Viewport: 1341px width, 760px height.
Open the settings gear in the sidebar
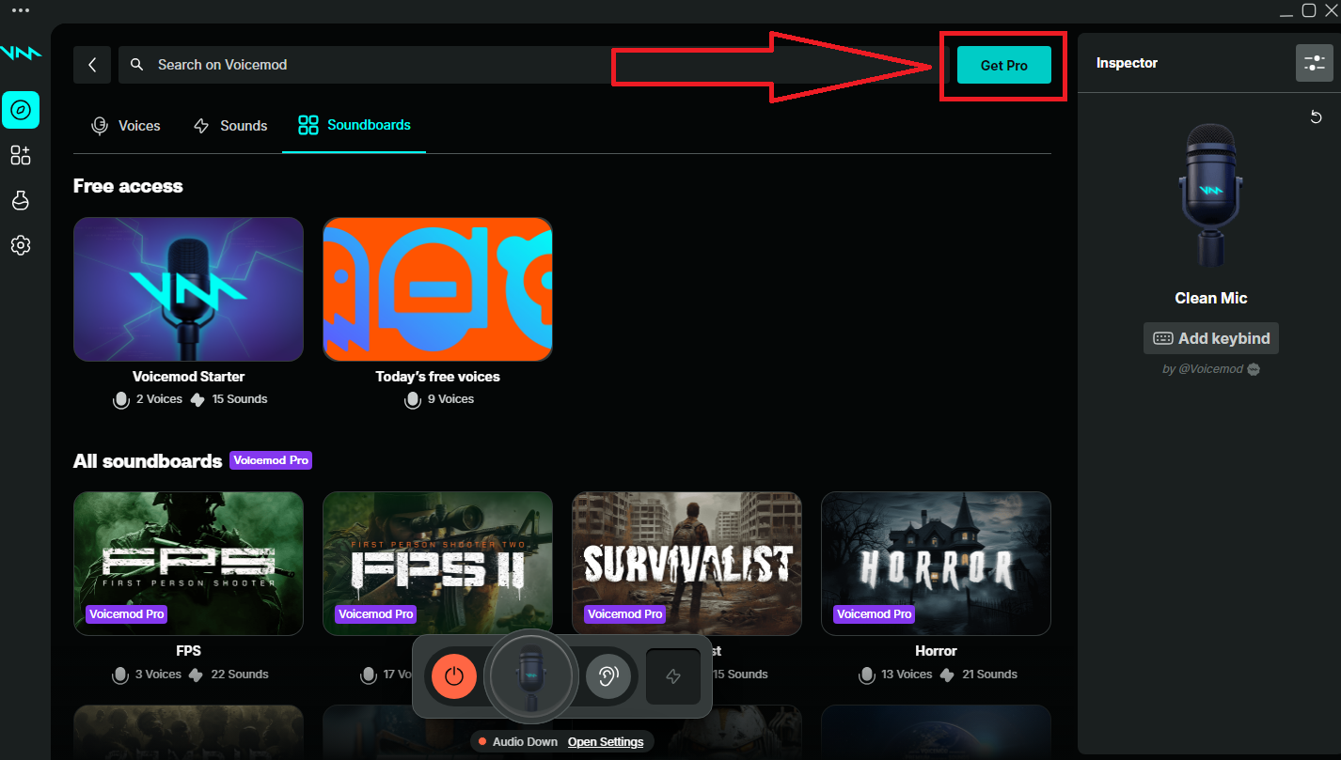[21, 245]
